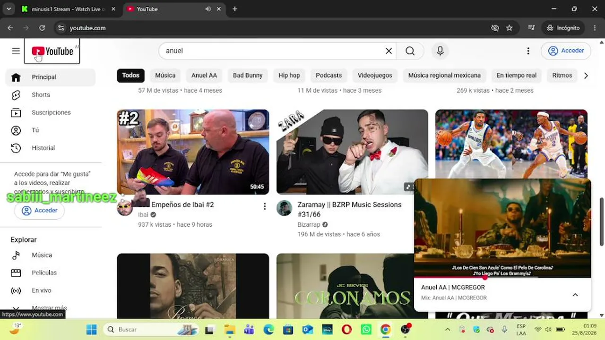Open the Tú section in sidebar

coord(51,130)
